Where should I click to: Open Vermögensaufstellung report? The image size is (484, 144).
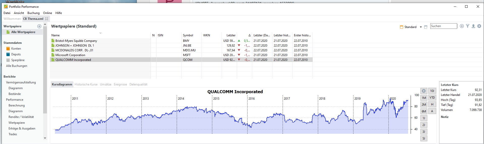pos(21,82)
